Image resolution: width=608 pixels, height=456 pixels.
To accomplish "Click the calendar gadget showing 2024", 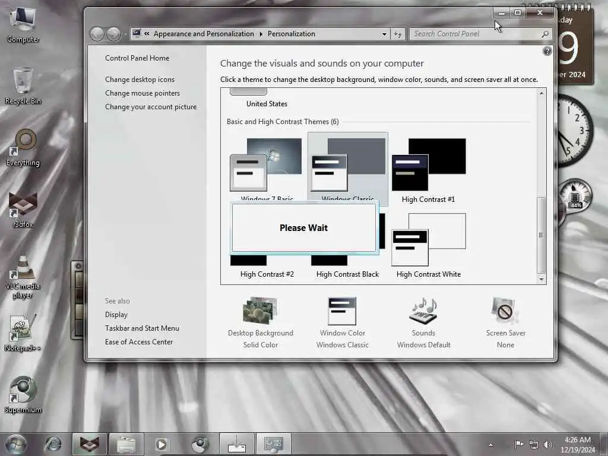I will [575, 46].
